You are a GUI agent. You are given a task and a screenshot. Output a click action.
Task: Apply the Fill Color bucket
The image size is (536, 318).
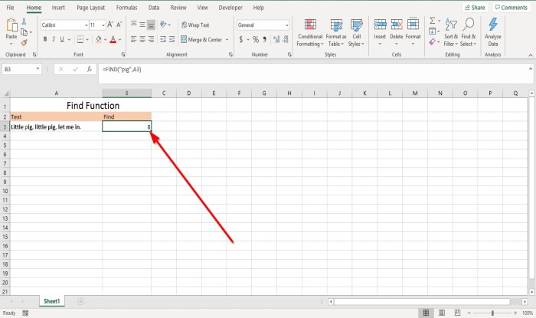point(99,40)
